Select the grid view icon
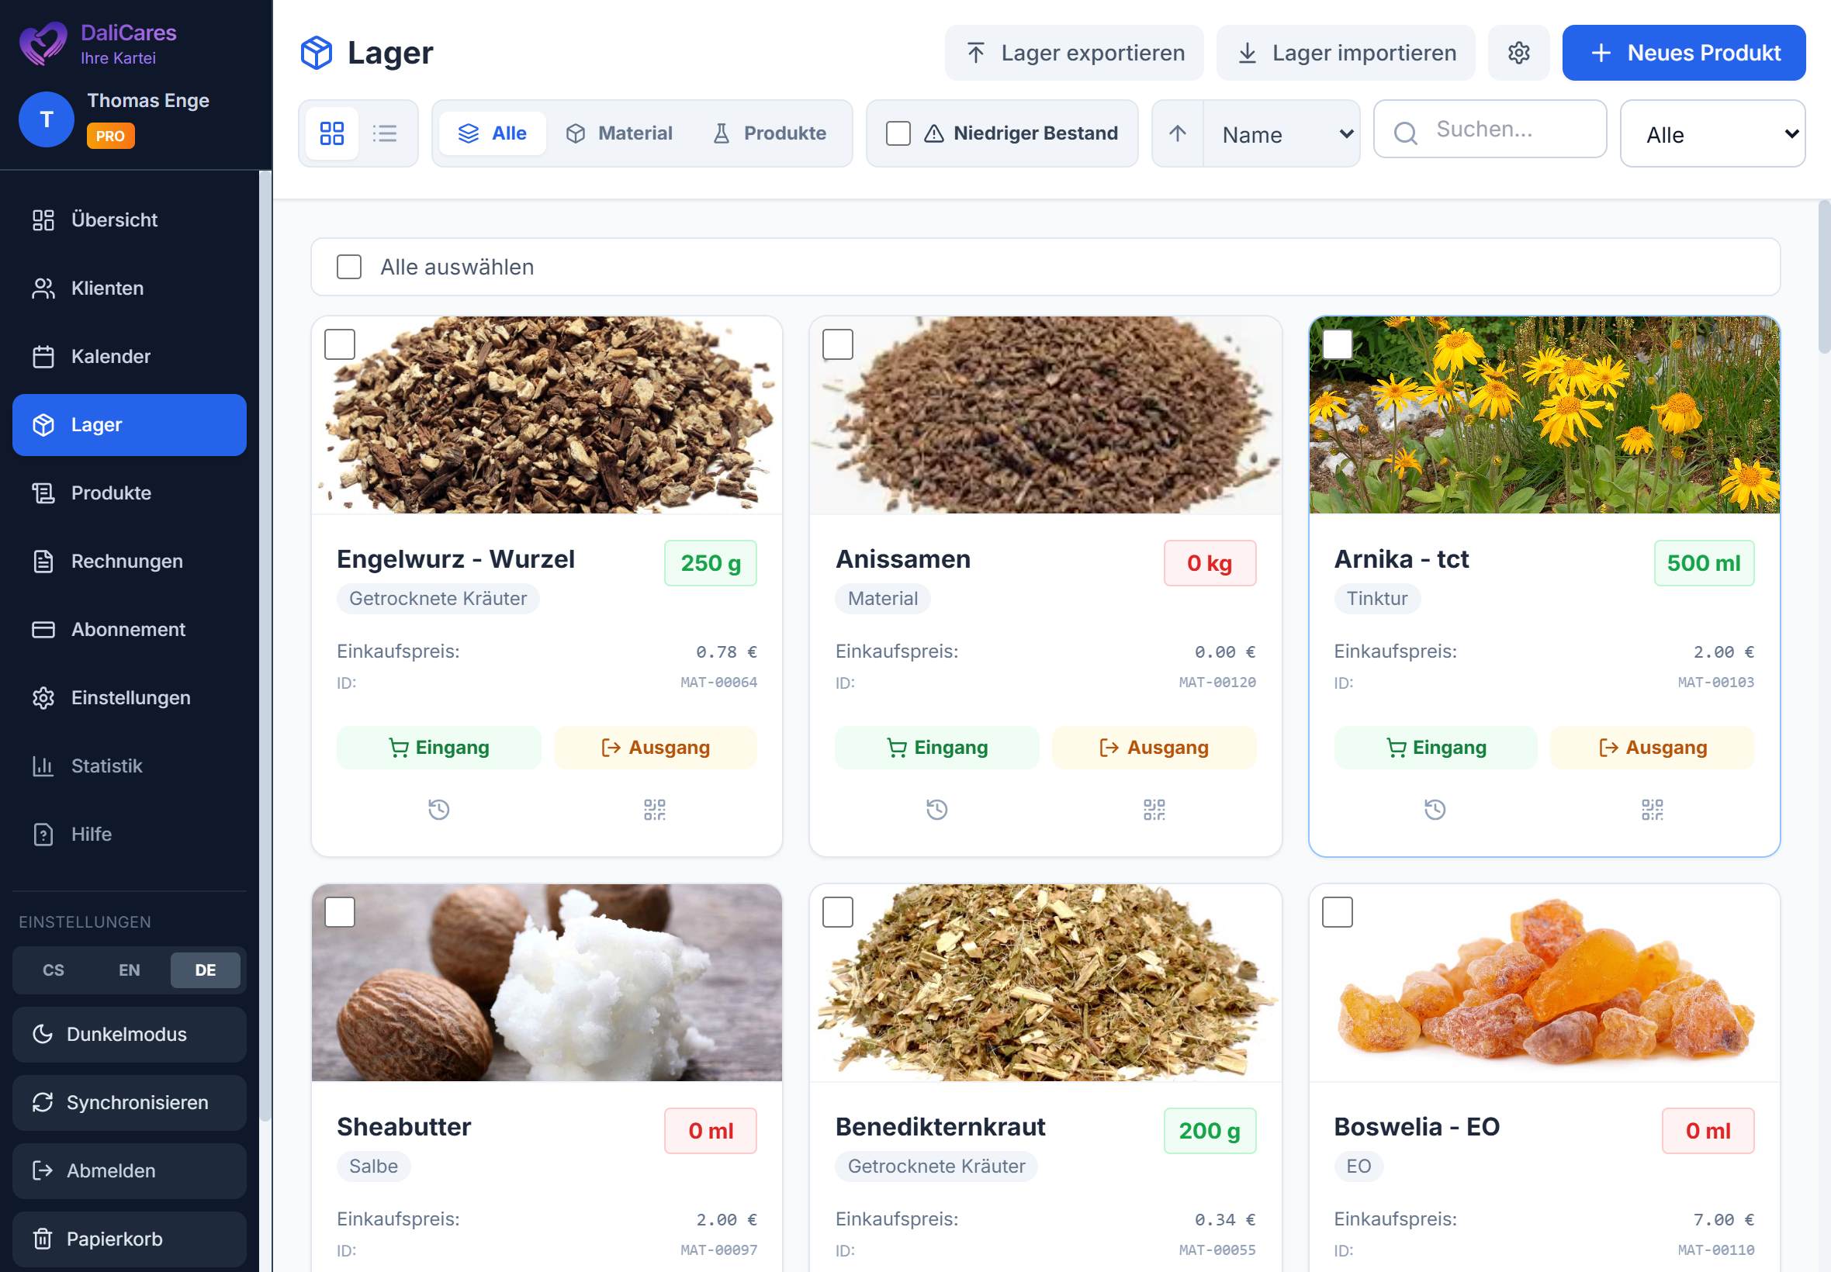The image size is (1831, 1272). (331, 133)
